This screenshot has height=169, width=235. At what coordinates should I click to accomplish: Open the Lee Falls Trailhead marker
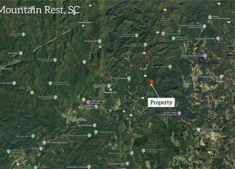click(170, 66)
